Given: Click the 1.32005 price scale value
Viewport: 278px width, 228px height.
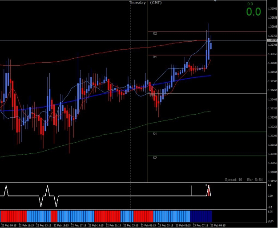Looking at the screenshot, I should (273, 172).
